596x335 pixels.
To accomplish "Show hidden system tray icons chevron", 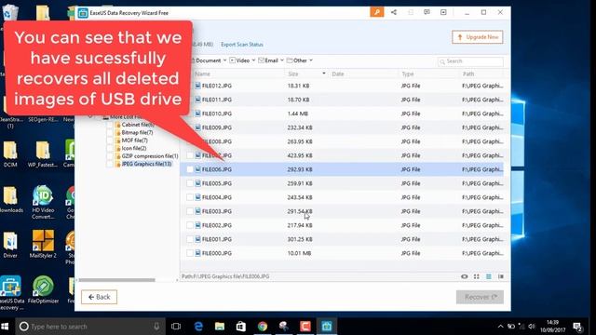I will pyautogui.click(x=500, y=327).
